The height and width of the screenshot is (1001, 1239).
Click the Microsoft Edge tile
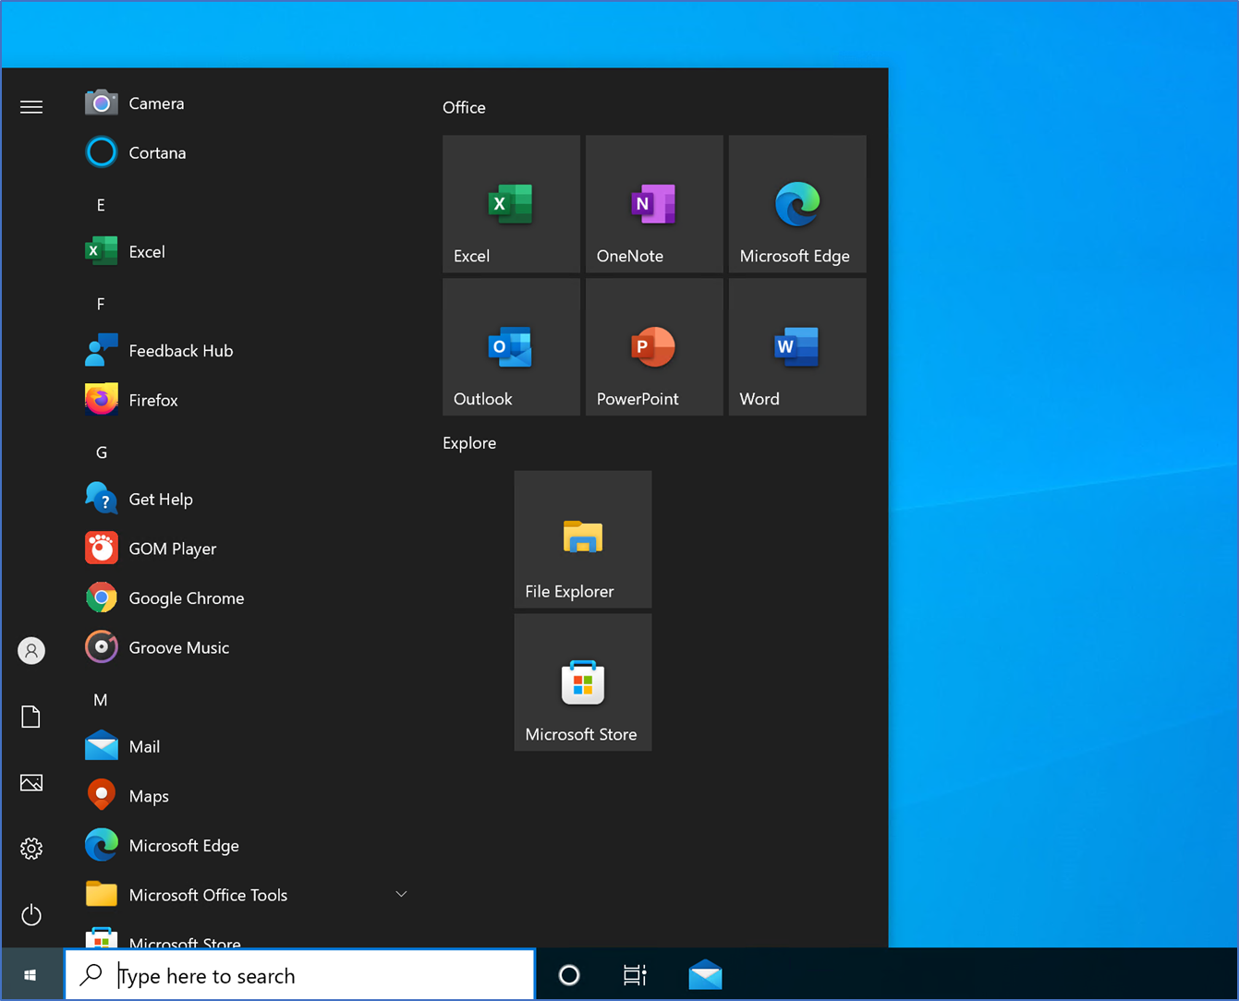[x=797, y=204]
